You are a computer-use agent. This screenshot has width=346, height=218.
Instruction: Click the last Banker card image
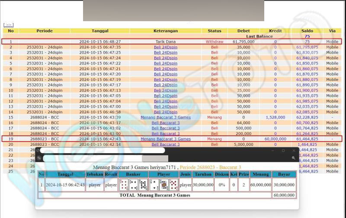[x=143, y=185]
